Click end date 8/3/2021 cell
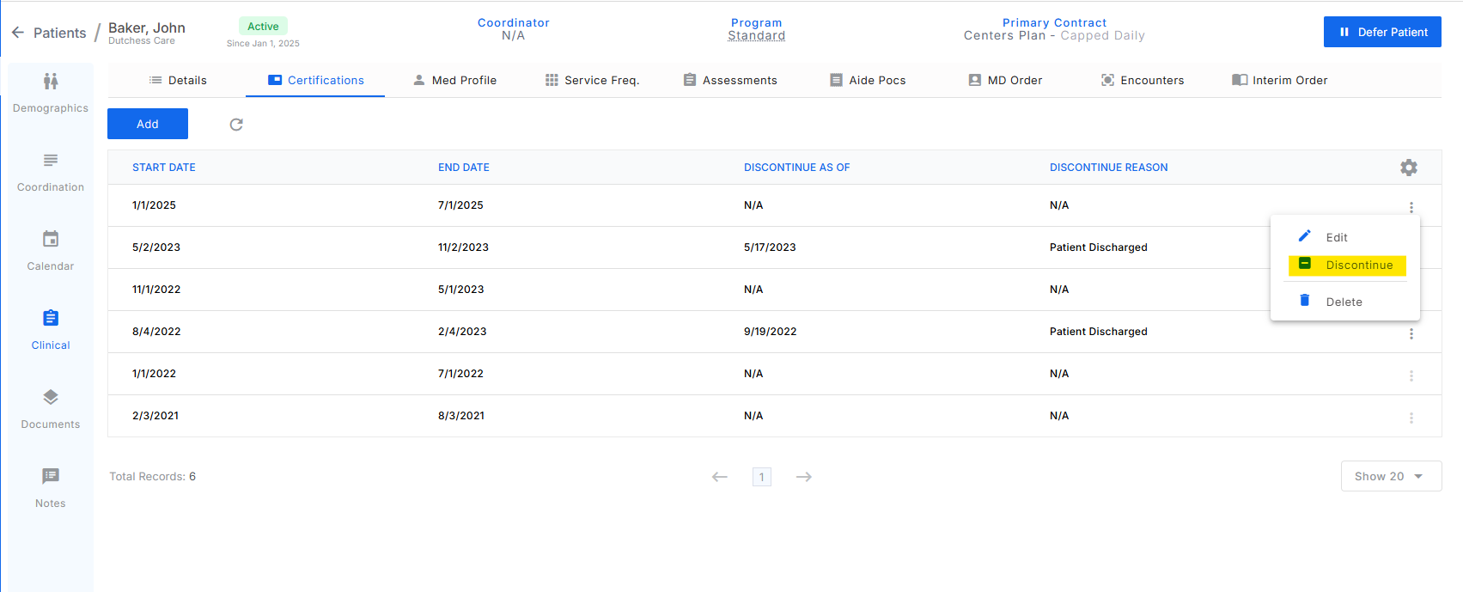 461,416
